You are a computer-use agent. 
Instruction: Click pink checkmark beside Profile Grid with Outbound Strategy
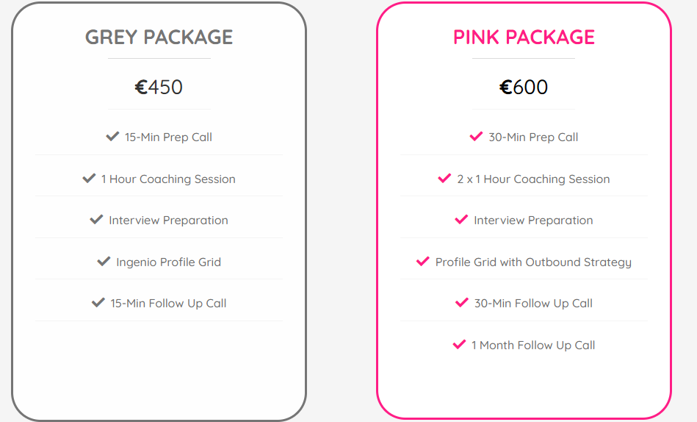(x=423, y=261)
